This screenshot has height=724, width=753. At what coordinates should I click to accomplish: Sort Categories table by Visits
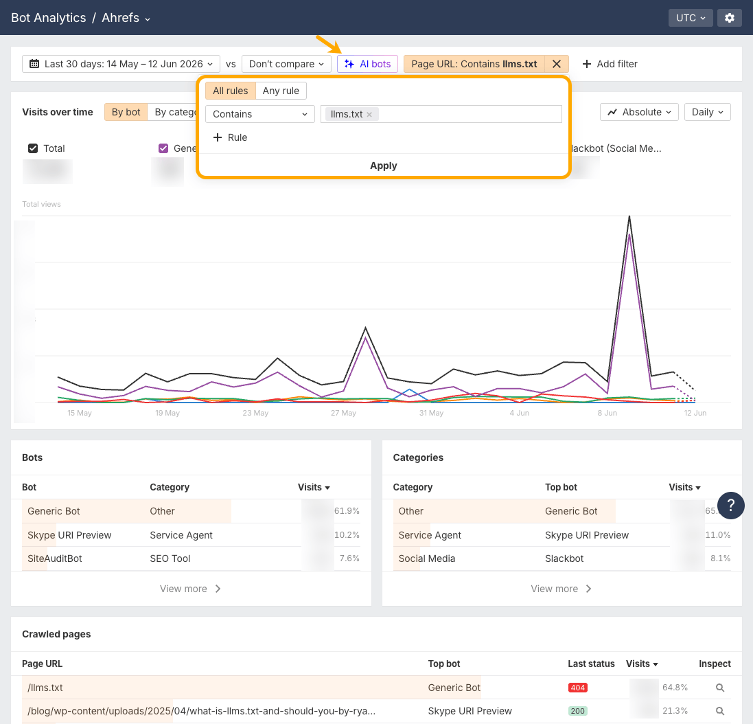click(x=685, y=487)
